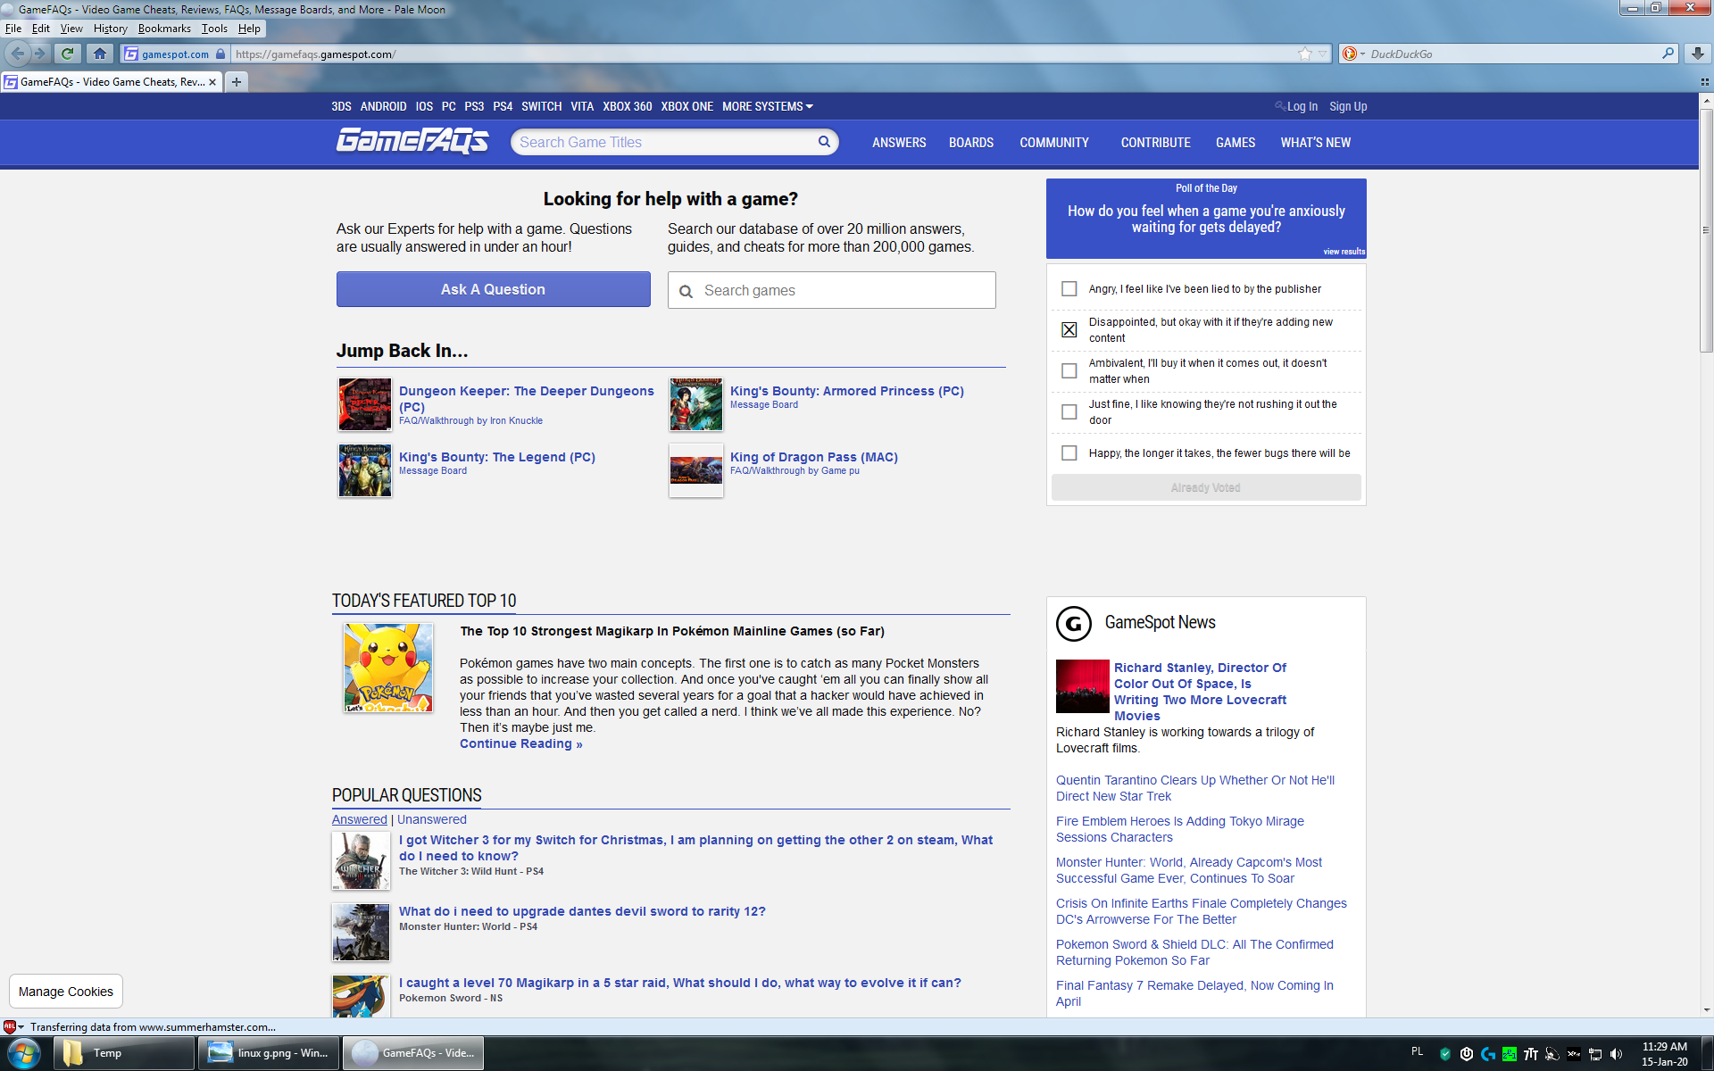Click the page vertical scrollbar thumb
Image resolution: width=1714 pixels, height=1071 pixels.
tap(1706, 232)
